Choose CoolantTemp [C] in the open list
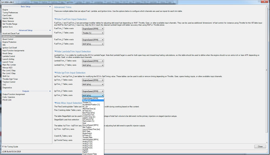This screenshot has width=270, height=155. click(x=93, y=117)
